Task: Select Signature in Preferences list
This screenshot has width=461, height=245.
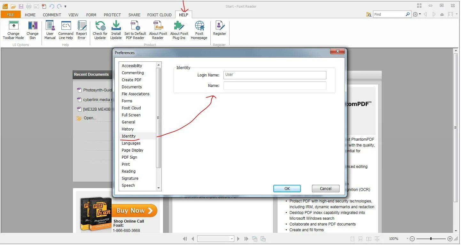Action: coord(130,178)
